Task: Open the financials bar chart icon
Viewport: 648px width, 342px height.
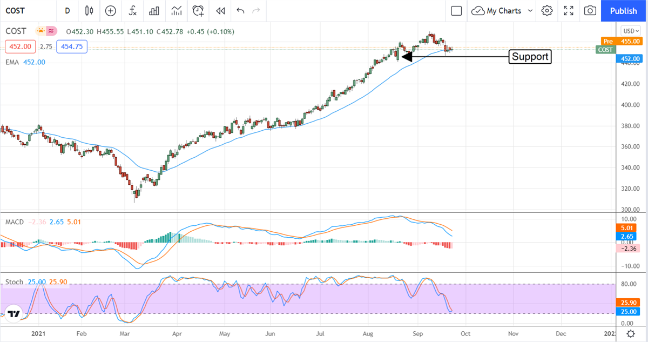Action: click(x=154, y=11)
